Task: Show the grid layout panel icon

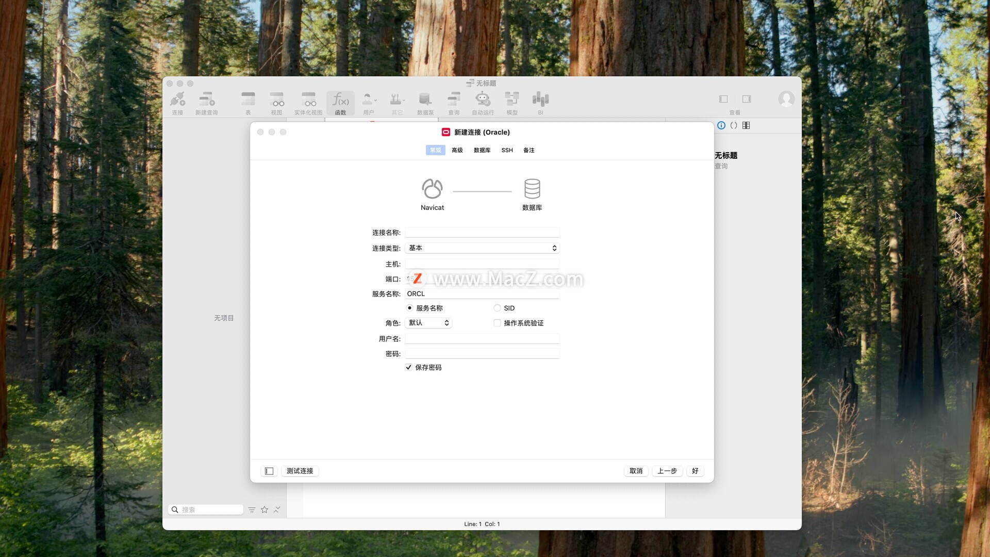Action: point(746,125)
